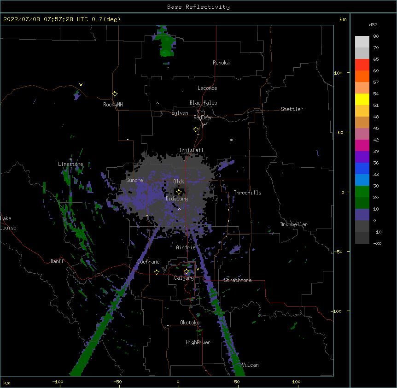Select the Banff label

(x=57, y=261)
